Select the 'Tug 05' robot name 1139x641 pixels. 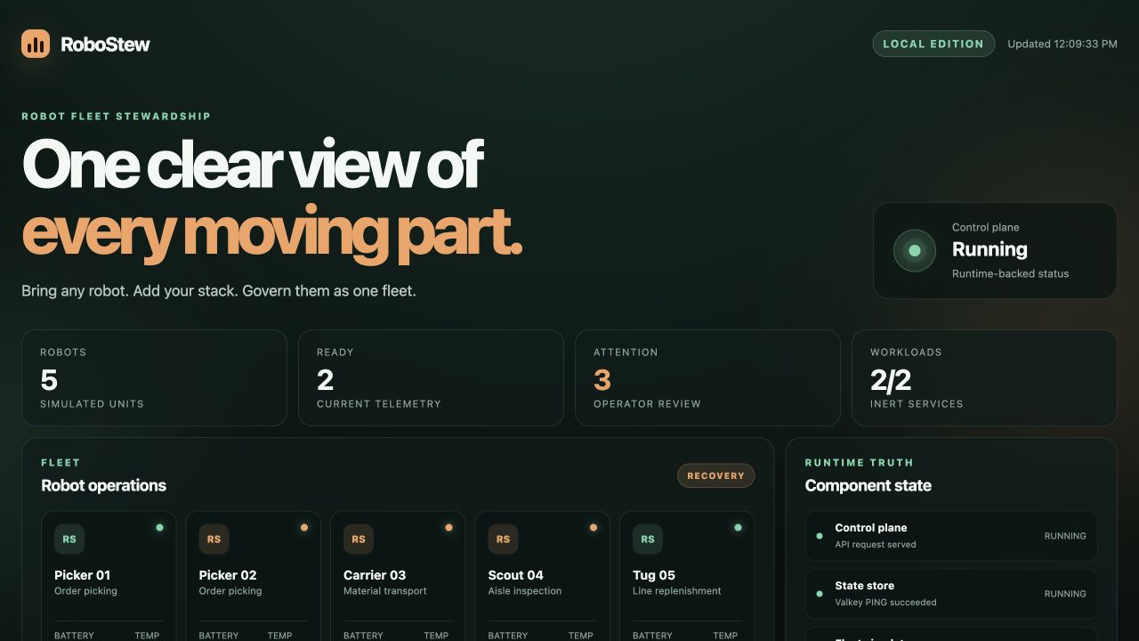point(654,575)
